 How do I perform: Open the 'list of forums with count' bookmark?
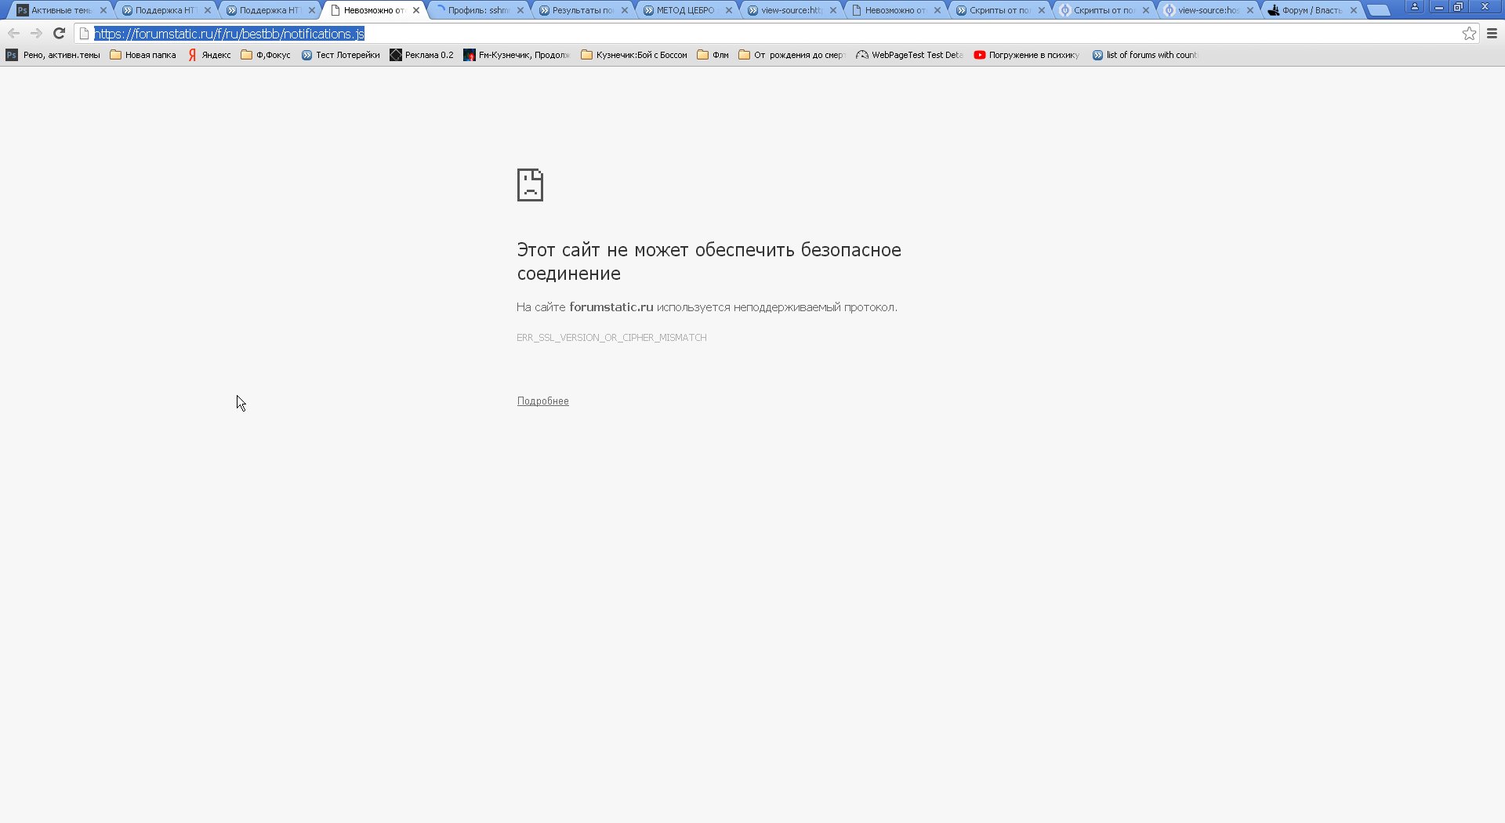pos(1145,55)
